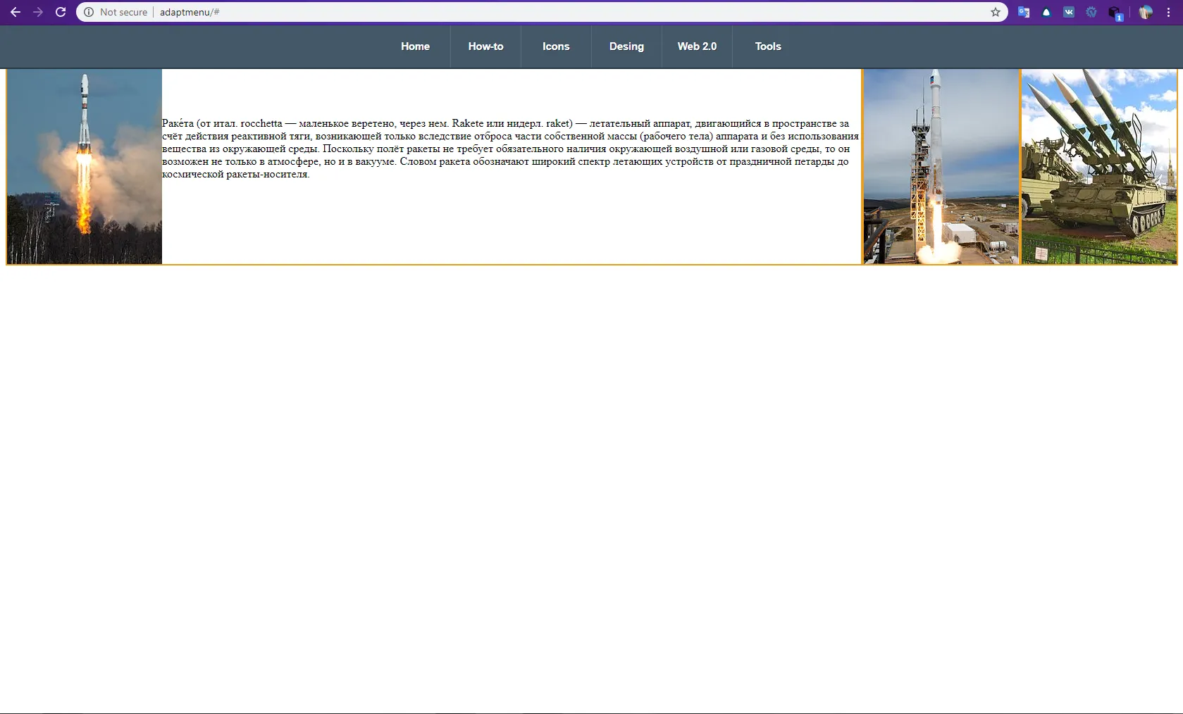
Task: Open the blue triangle extension icon
Action: [x=1046, y=12]
